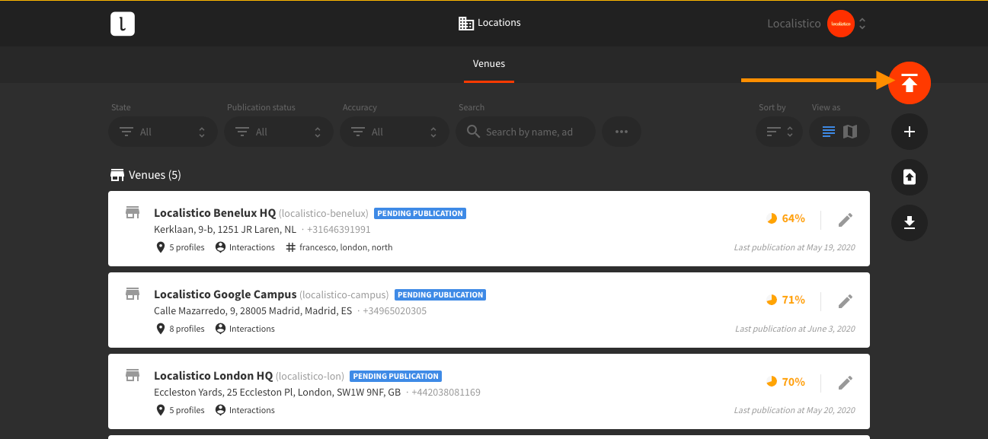The image size is (988, 439).
Task: Click tags francesco, london, north
Action: point(339,247)
